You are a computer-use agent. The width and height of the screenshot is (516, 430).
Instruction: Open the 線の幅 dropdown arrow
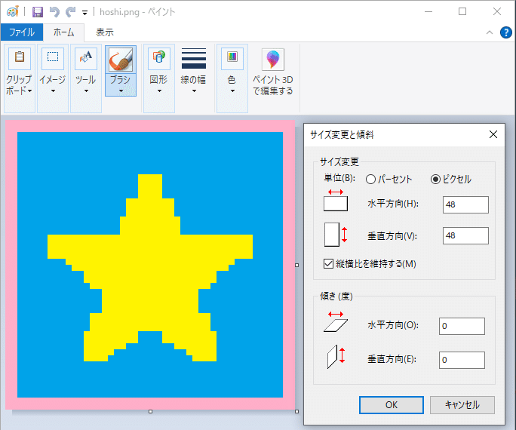pyautogui.click(x=194, y=91)
